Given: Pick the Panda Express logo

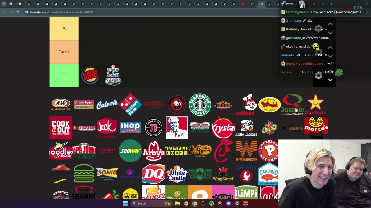Looking at the screenshot, I should (177, 105).
